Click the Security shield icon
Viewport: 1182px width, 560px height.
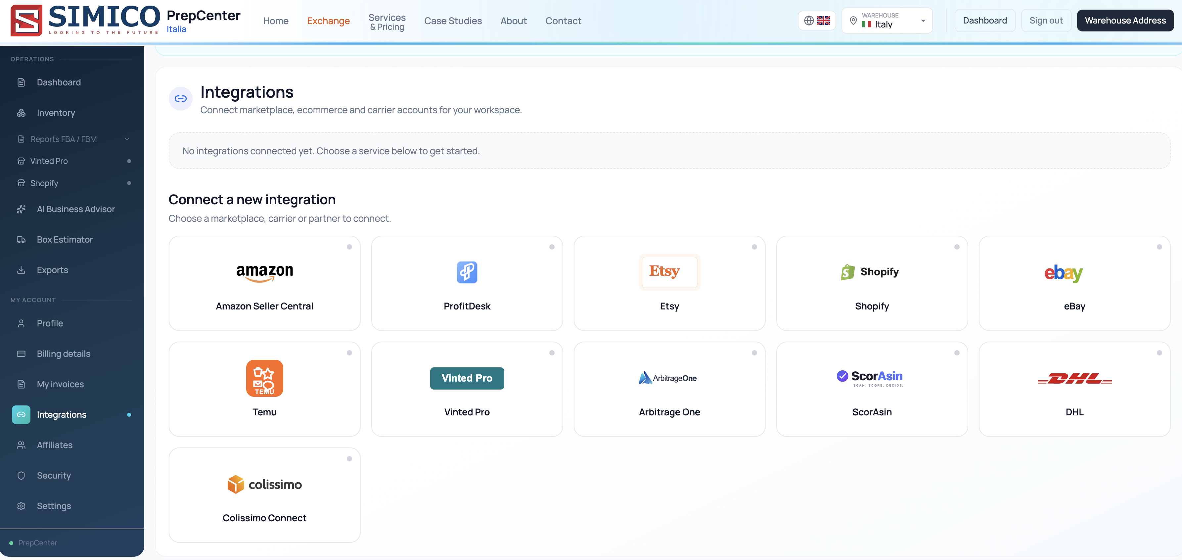click(x=21, y=476)
